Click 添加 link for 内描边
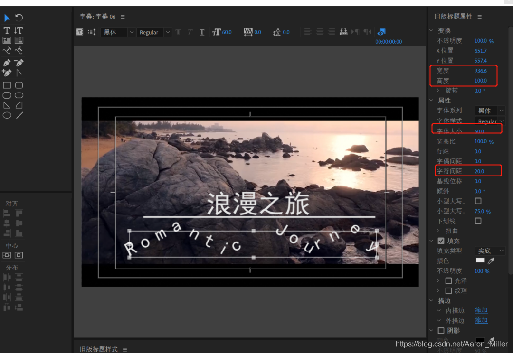The width and height of the screenshot is (513, 353). pyautogui.click(x=481, y=310)
